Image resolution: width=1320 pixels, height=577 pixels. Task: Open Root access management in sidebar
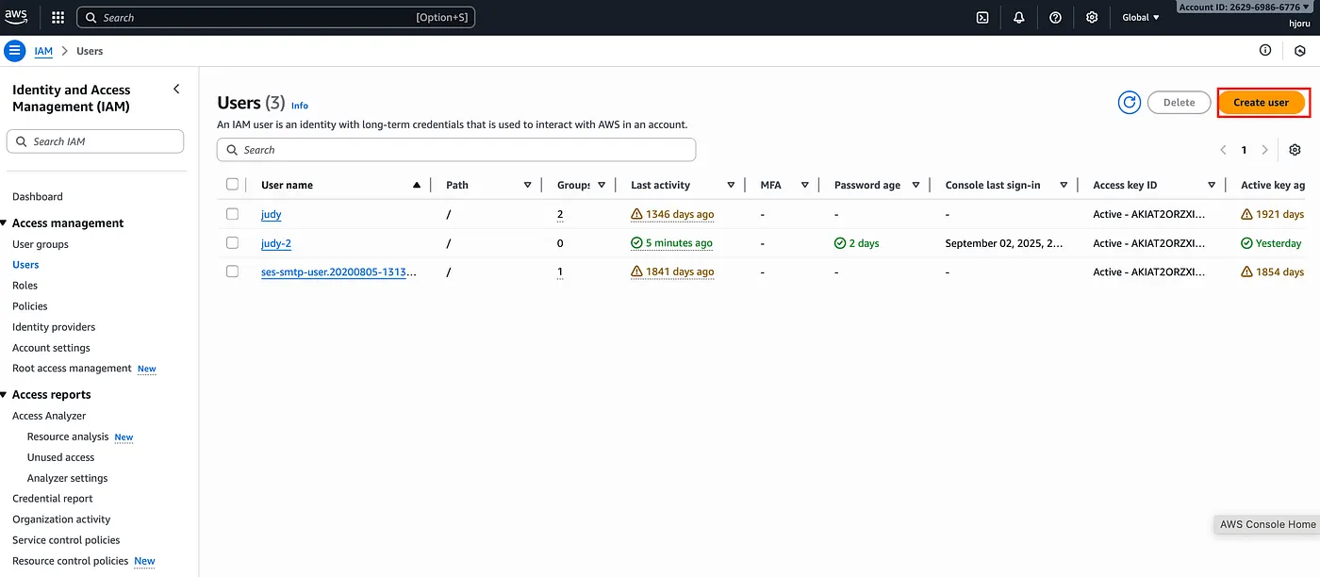click(72, 369)
